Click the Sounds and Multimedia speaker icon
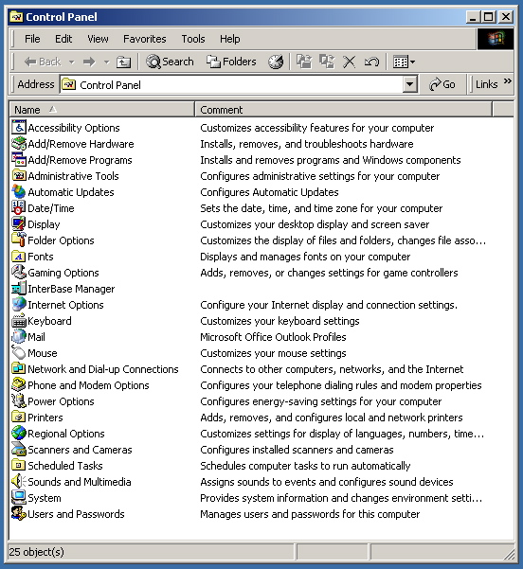 click(x=19, y=482)
